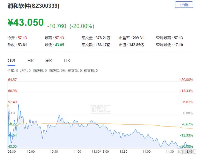198x156 pixels.
Task: Click the price change -10.760
Action: [57, 26]
